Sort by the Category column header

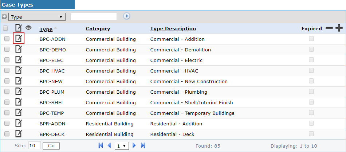pyautogui.click(x=98, y=28)
